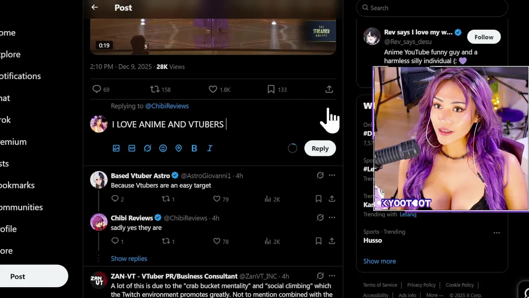Submit the reply with Reply button
Image resolution: width=529 pixels, height=298 pixels.
pyautogui.click(x=320, y=149)
